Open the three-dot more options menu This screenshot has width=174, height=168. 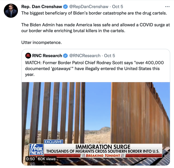167,7
